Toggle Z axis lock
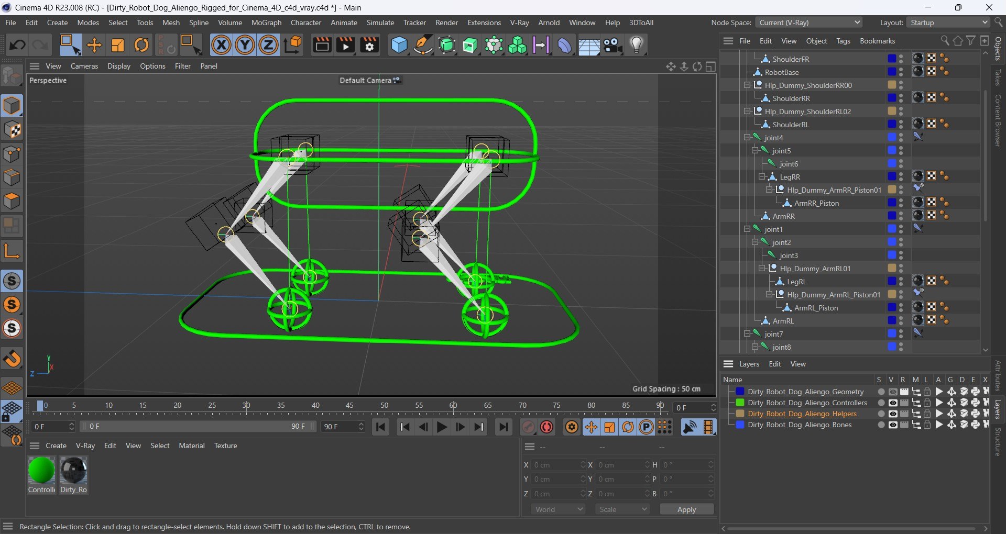 click(x=268, y=46)
